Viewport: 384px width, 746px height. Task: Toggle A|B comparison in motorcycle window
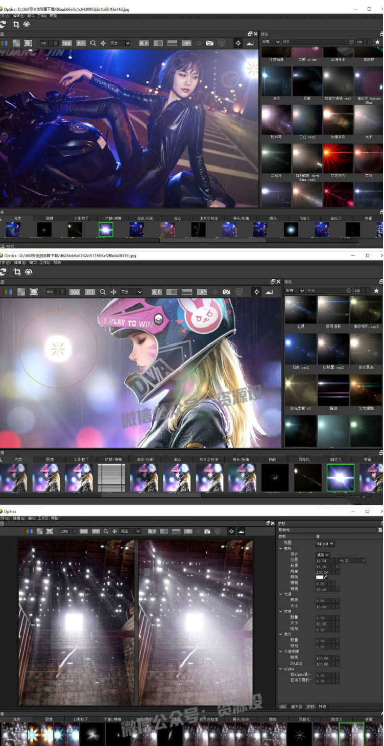(x=143, y=43)
